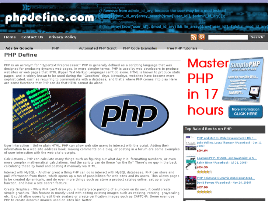Open the Ads by Google label
The height and width of the screenshot is (201, 268).
pyautogui.click(x=19, y=48)
